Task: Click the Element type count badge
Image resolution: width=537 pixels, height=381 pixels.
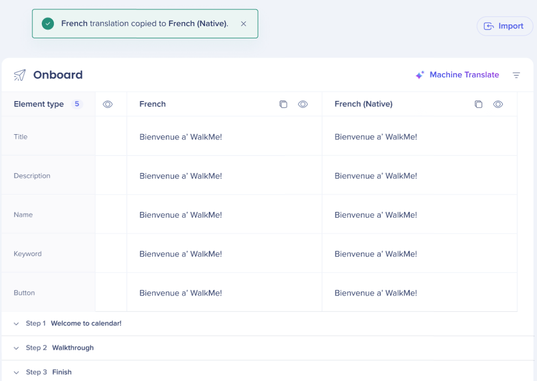Action: pos(77,104)
